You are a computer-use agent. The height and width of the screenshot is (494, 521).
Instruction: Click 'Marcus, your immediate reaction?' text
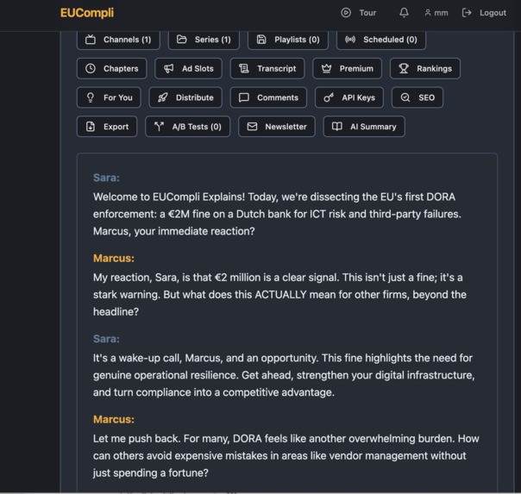173,231
